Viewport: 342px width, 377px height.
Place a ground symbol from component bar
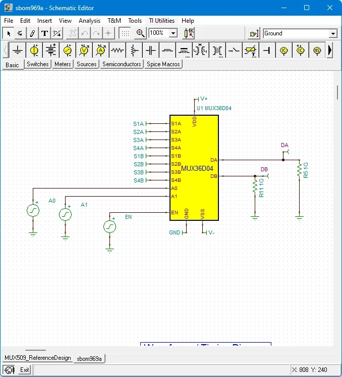click(18, 50)
